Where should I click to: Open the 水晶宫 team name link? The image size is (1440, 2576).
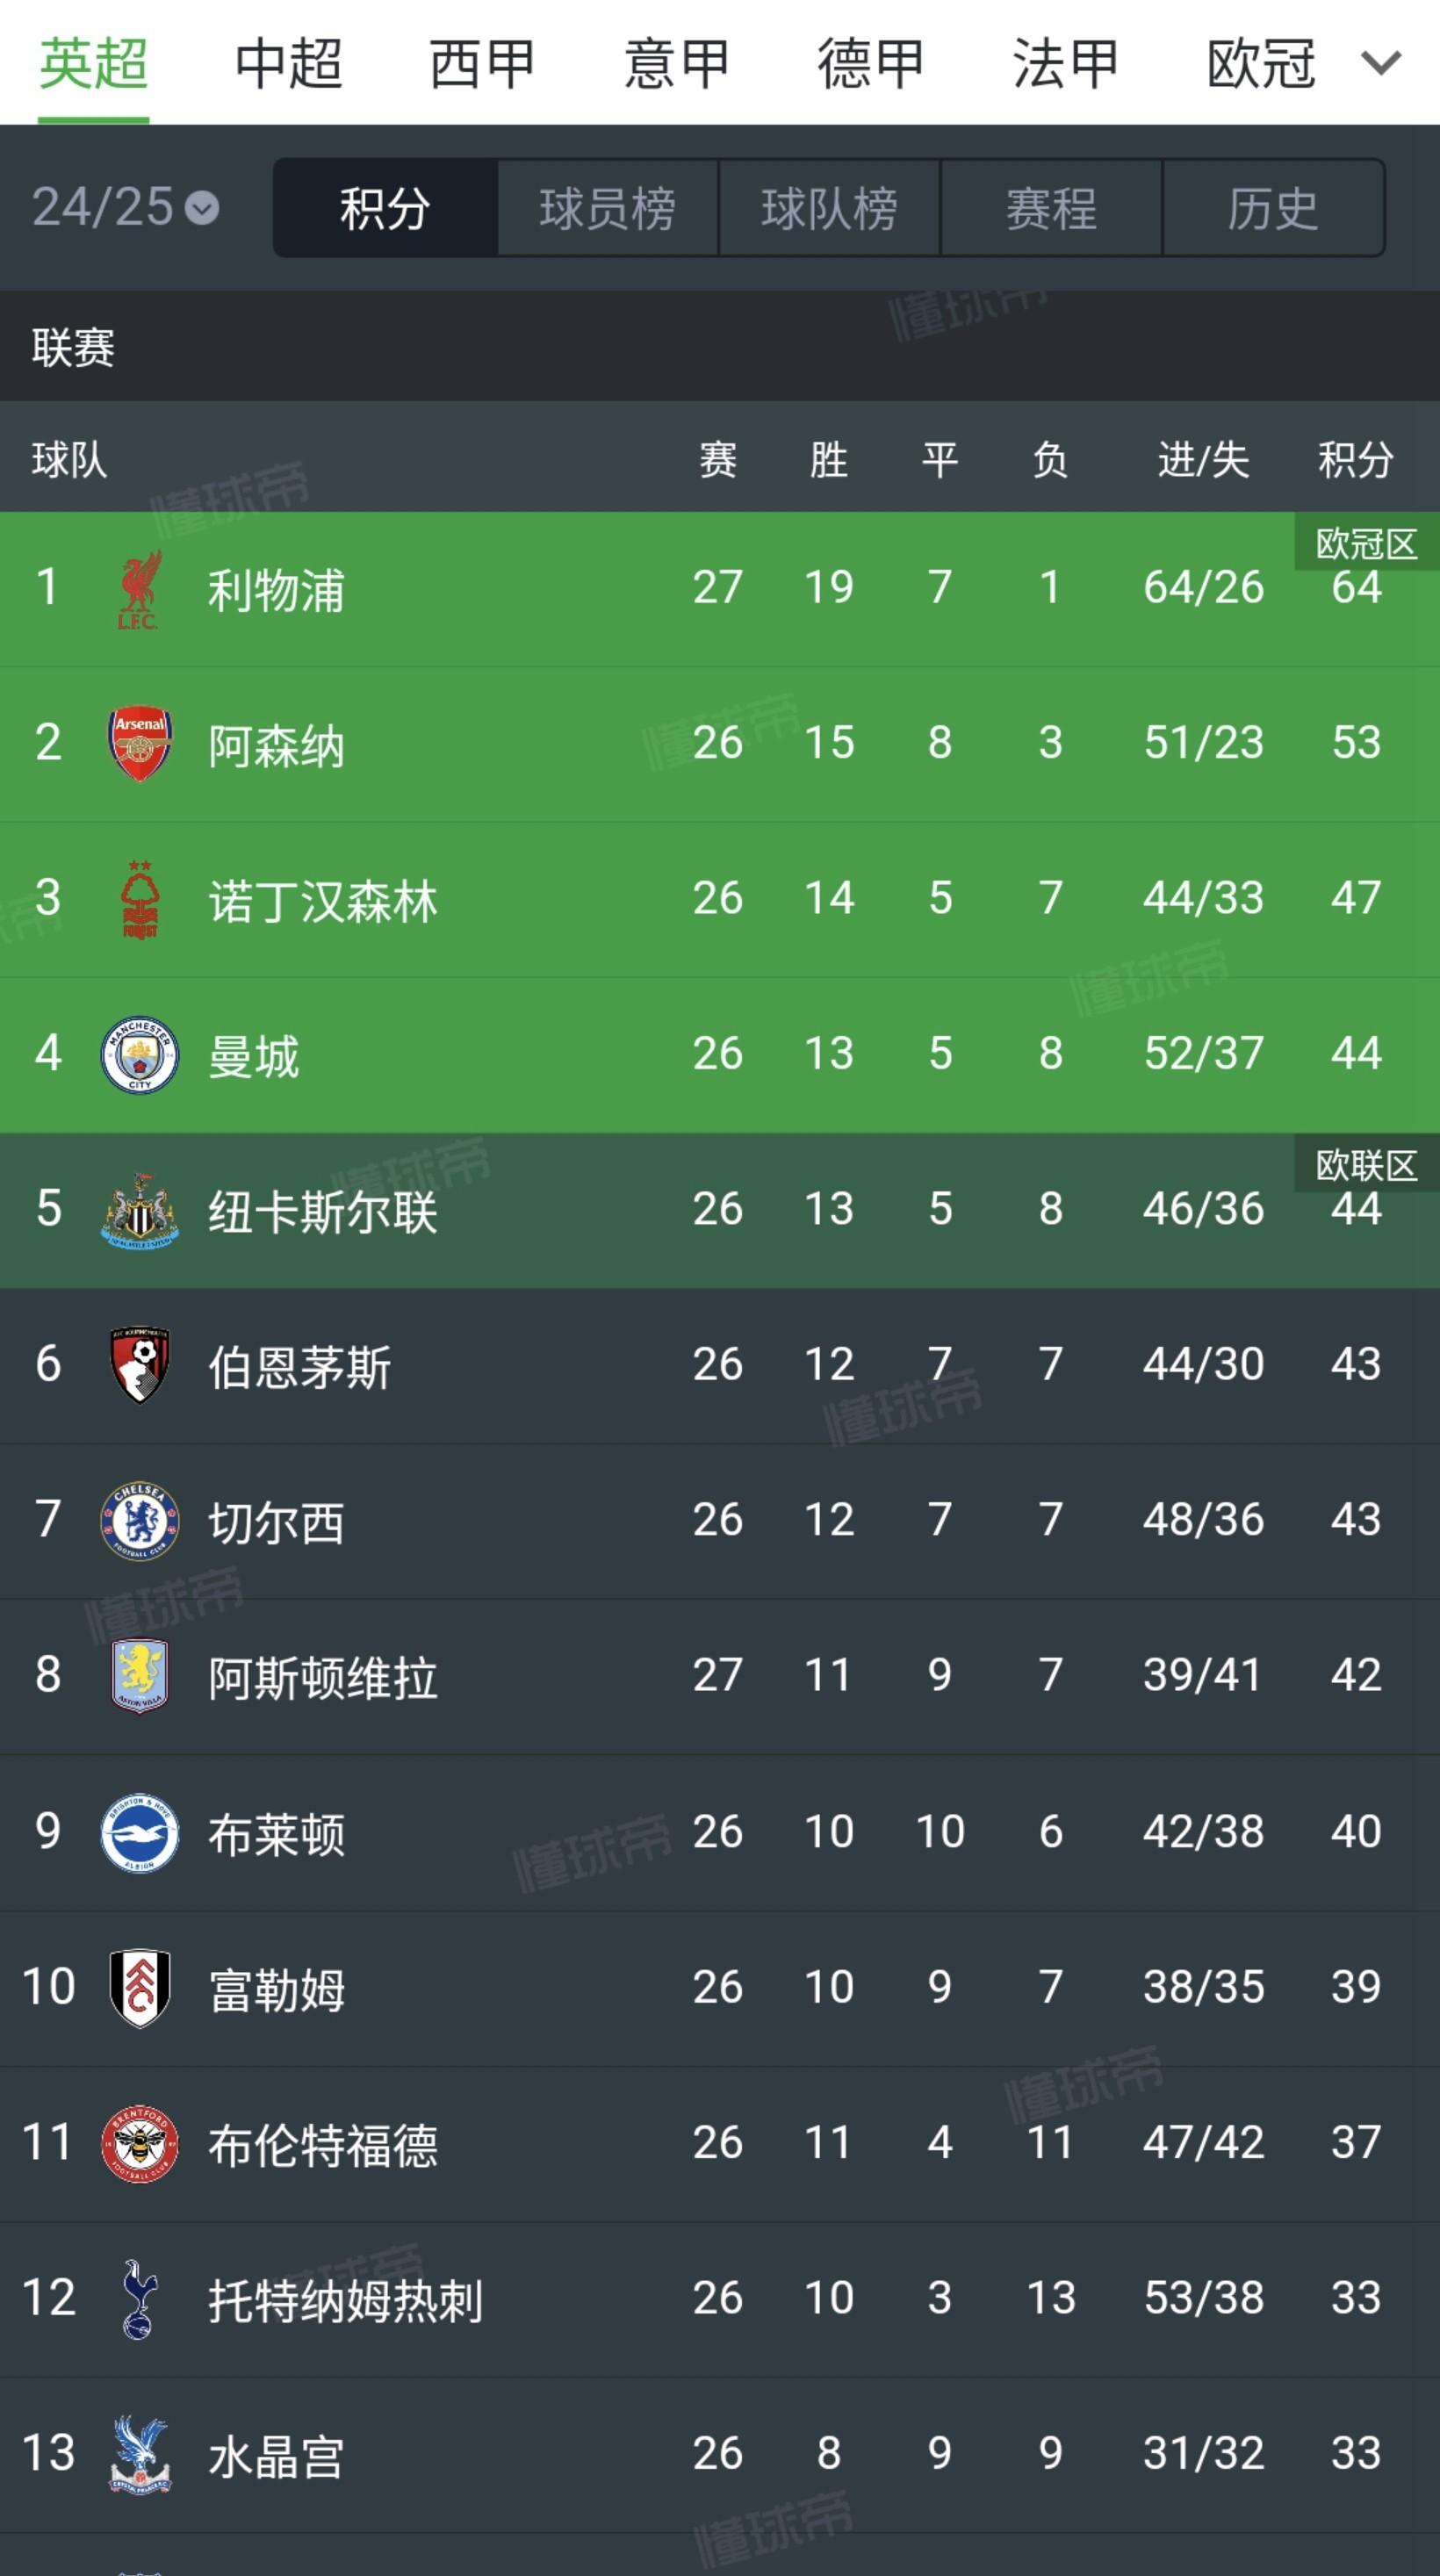pyautogui.click(x=276, y=2454)
